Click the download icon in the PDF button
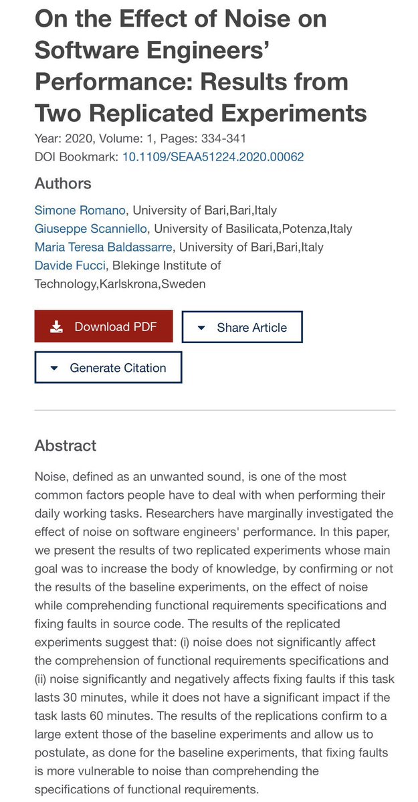Image resolution: width=418 pixels, height=802 pixels. pyautogui.click(x=56, y=327)
